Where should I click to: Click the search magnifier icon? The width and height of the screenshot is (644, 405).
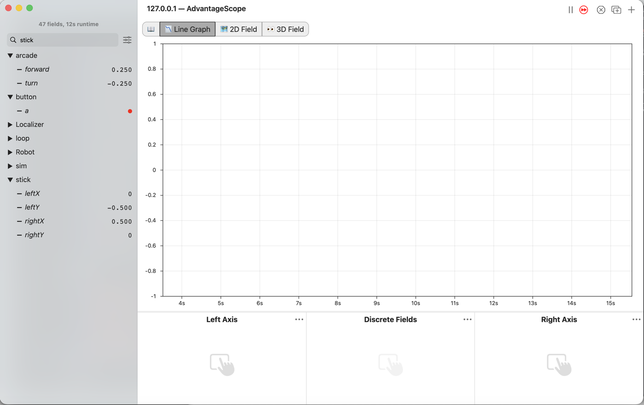pos(13,40)
